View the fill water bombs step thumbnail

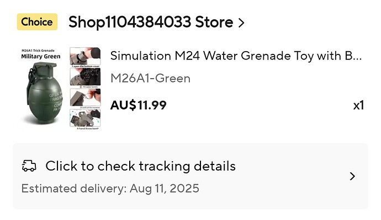[85, 76]
